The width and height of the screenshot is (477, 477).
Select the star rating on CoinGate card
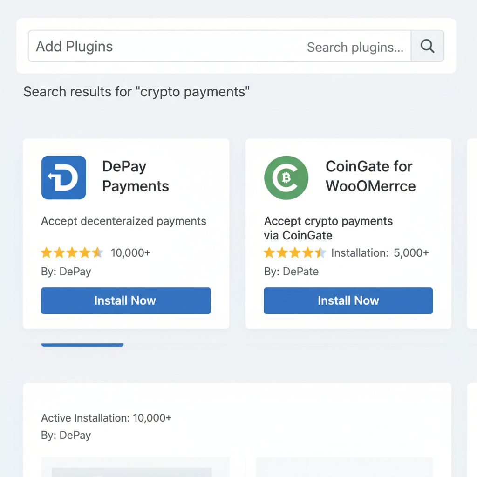[294, 252]
